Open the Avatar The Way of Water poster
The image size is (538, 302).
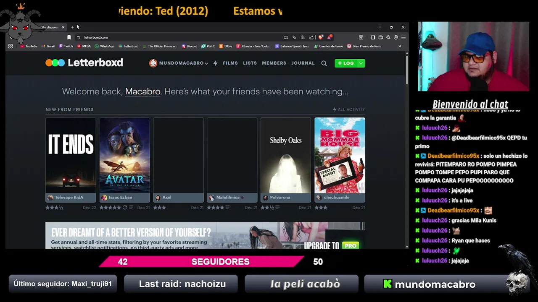[x=124, y=155]
